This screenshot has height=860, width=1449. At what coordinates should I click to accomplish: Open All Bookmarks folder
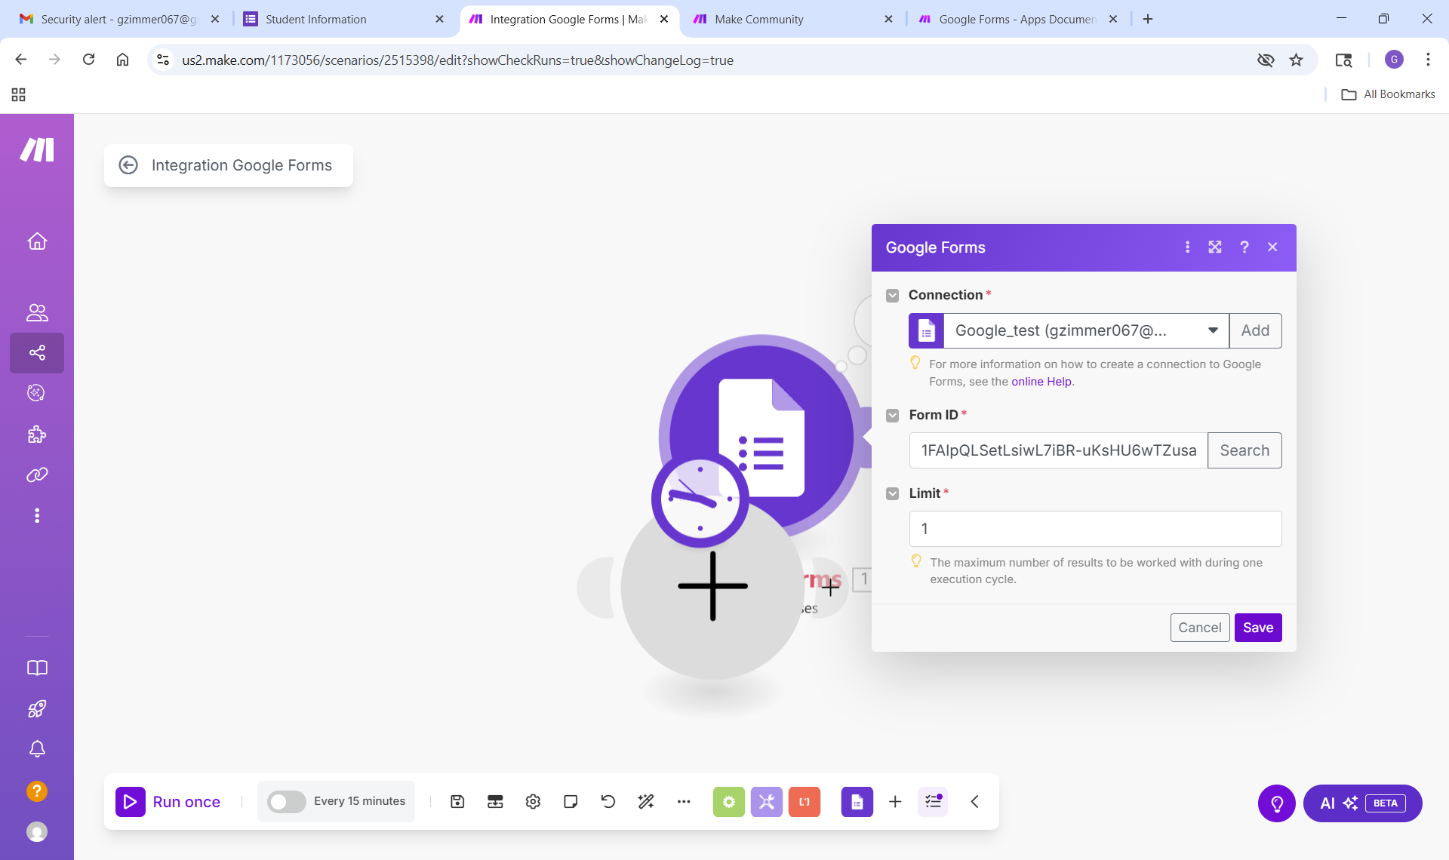[x=1389, y=94]
